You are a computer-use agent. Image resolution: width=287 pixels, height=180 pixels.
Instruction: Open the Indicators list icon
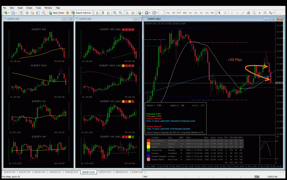140,13
